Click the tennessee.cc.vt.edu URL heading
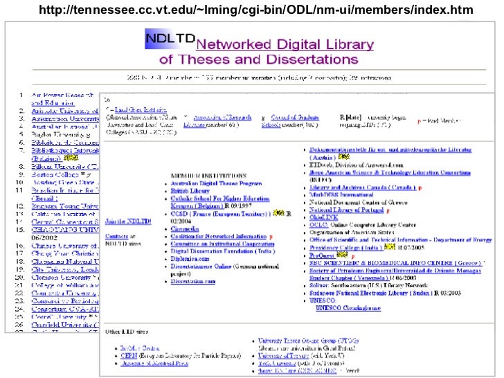The height and width of the screenshot is (378, 504). [x=256, y=10]
